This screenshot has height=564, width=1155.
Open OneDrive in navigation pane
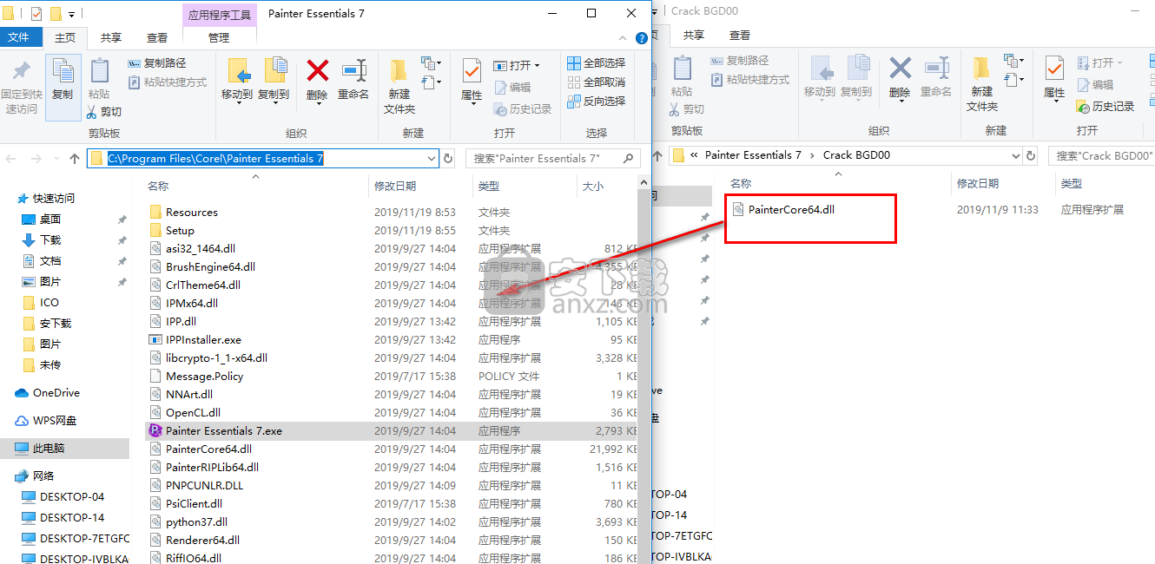(x=56, y=393)
